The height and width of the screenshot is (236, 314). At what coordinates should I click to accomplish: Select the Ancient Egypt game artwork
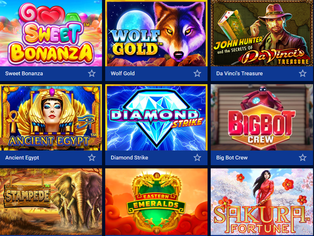click(51, 117)
